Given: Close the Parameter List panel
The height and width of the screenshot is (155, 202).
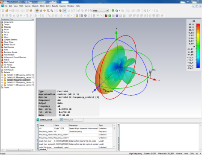Looking at the screenshot, I should click(x=37, y=125).
